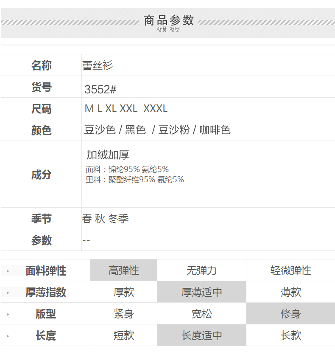Click the size list M L XL XXL XXXL
This screenshot has width=335, height=352.
click(126, 109)
